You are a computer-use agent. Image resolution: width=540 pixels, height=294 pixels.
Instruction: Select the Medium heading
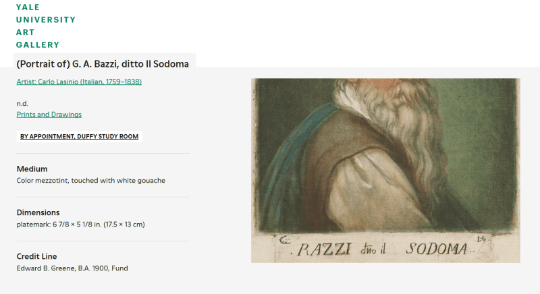point(32,169)
